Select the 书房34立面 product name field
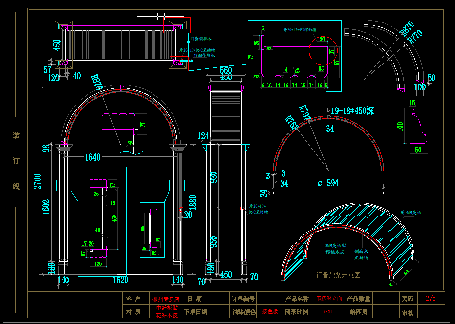Screen dimensions: 455x324 (328, 299)
